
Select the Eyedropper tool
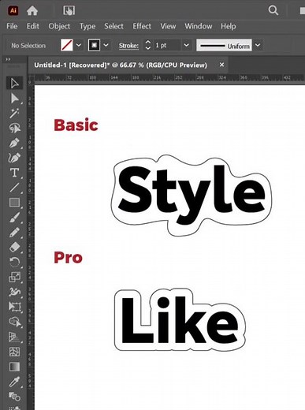click(x=14, y=382)
